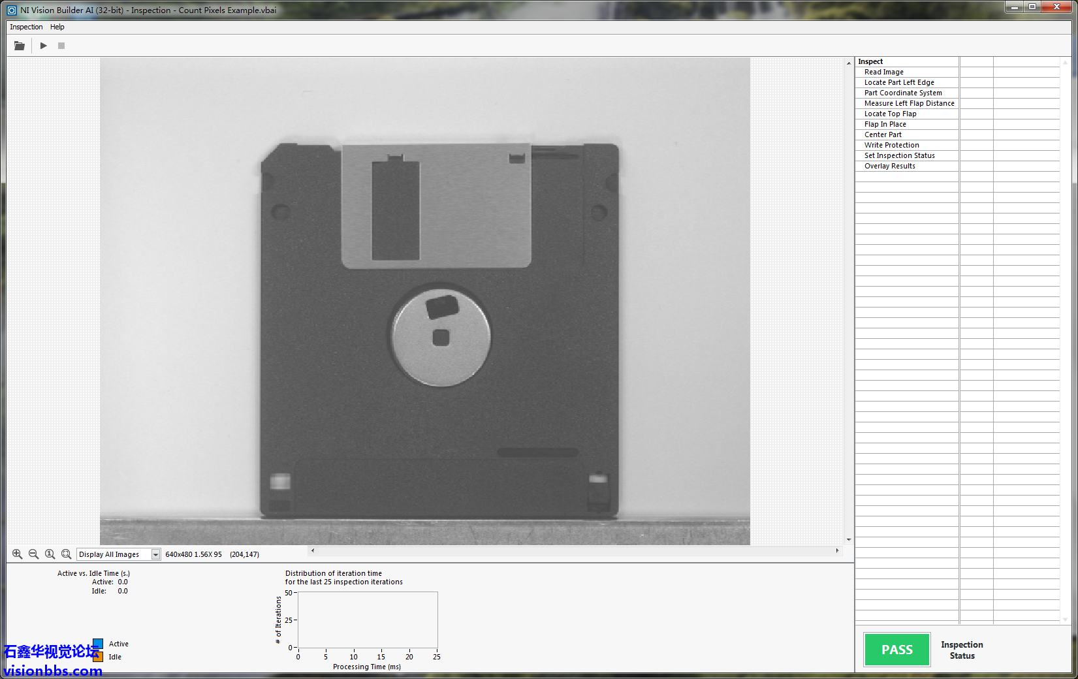Click the image vertical scrollbar down arrow
This screenshot has width=1078, height=679.
click(849, 539)
